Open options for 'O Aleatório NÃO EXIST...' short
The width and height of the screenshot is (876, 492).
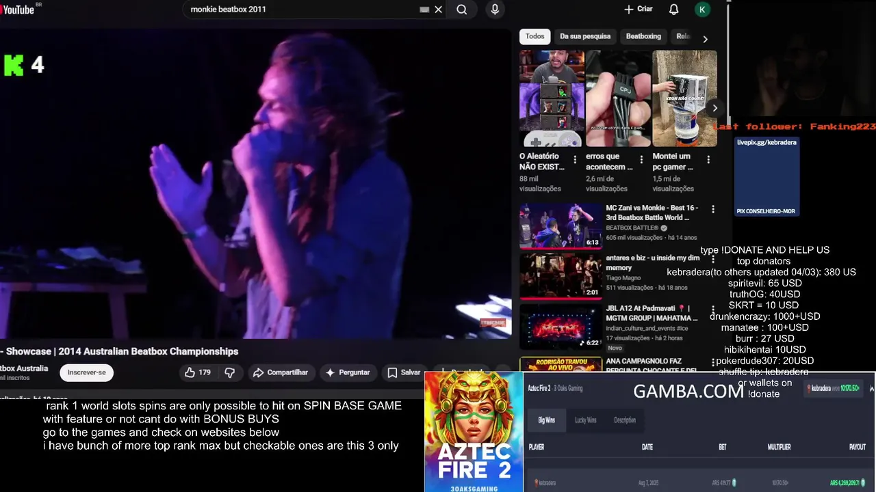575,160
